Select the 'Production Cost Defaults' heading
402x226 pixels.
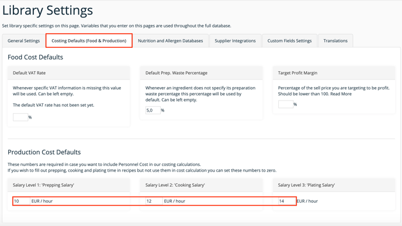pos(44,152)
